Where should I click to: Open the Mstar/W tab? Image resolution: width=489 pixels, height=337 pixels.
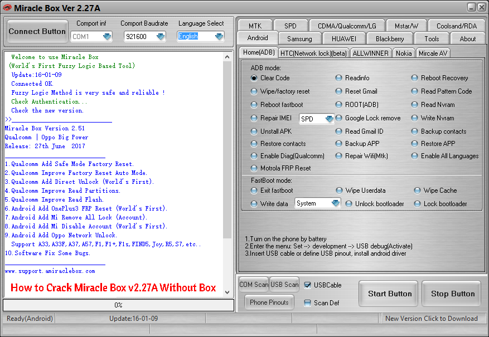point(406,26)
